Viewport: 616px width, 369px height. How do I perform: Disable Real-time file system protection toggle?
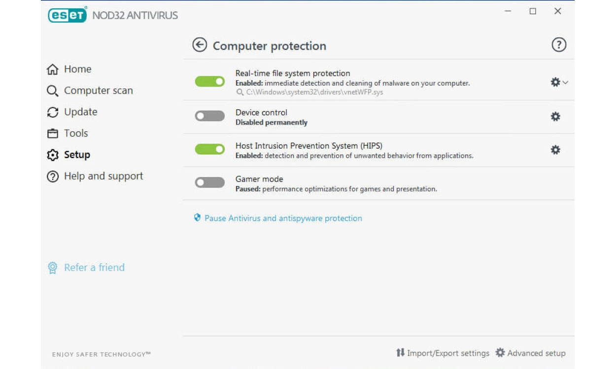(210, 82)
